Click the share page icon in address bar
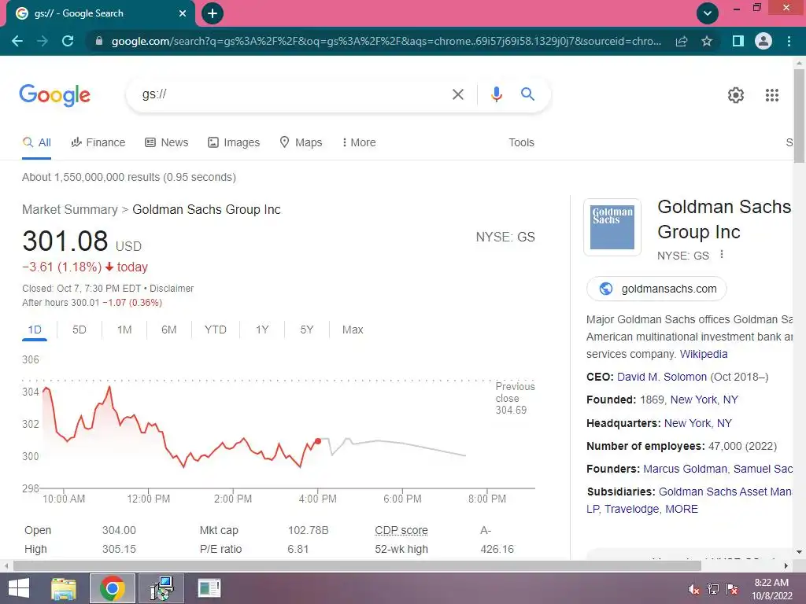 pyautogui.click(x=682, y=41)
